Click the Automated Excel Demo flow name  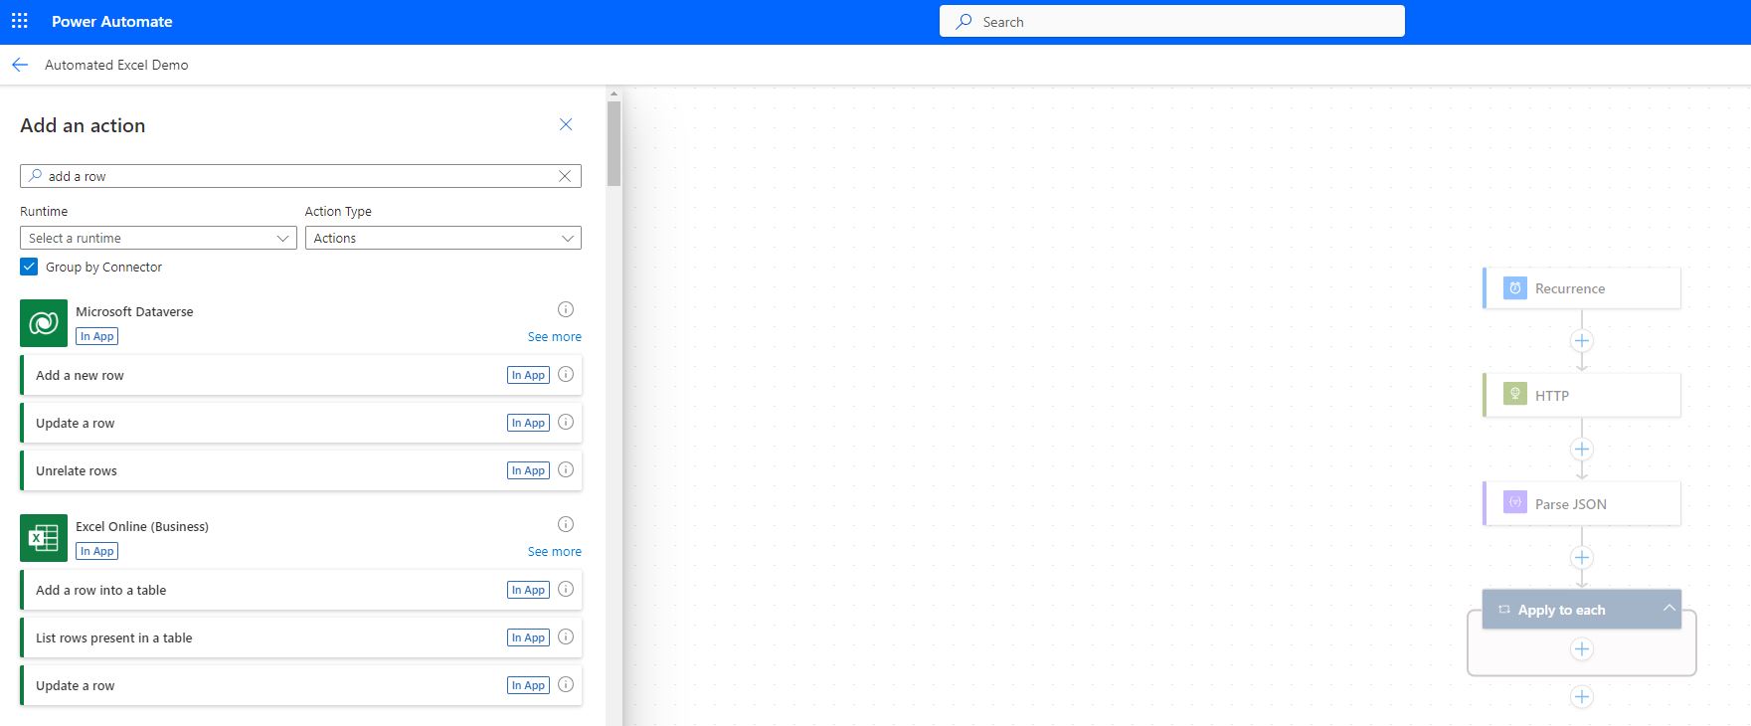coord(116,65)
